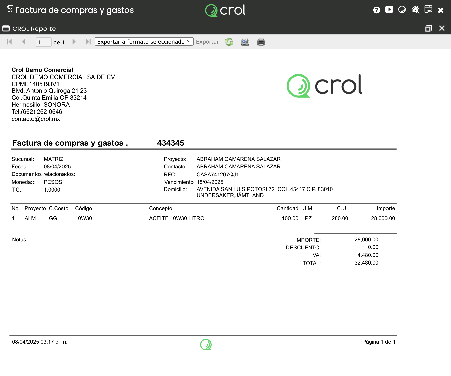Click the Moneda value PESOS
Screen dimensions: 451x376
[53, 182]
